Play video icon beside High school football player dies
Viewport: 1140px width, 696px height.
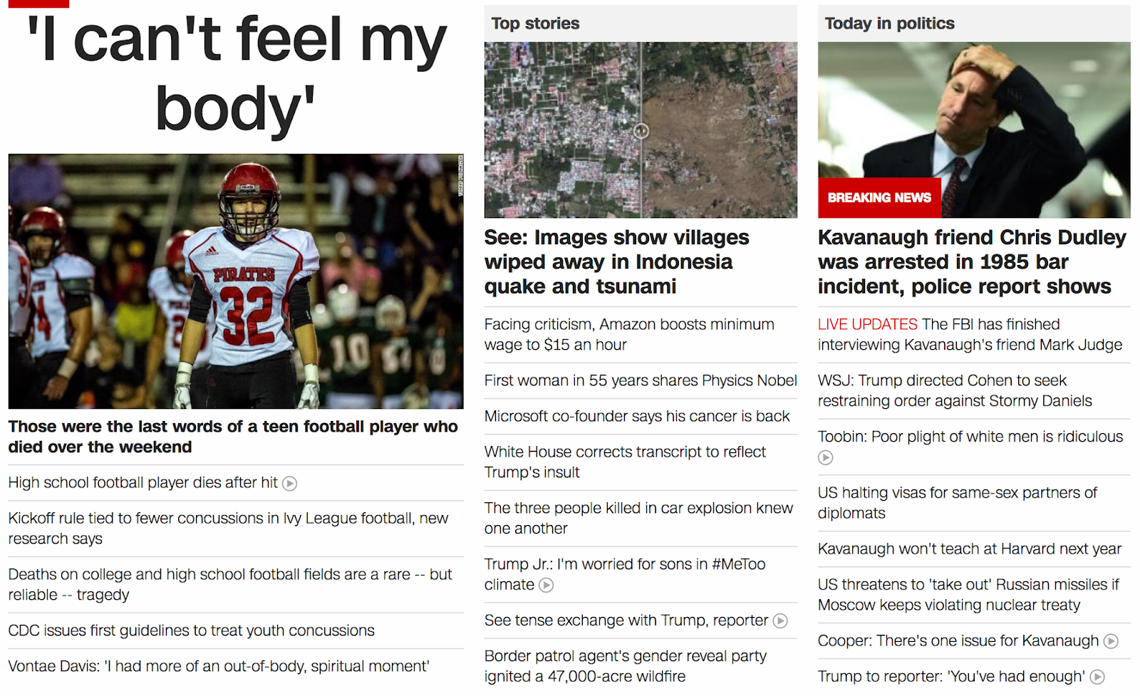point(289,484)
